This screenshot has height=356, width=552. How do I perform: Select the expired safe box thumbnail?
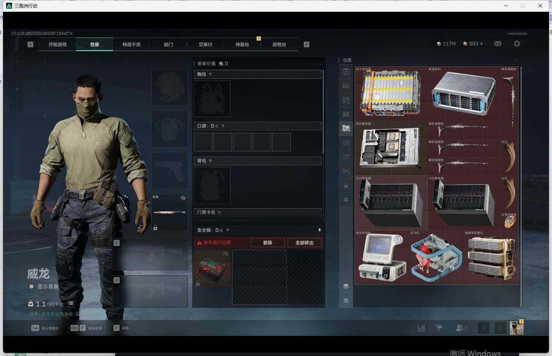212,268
